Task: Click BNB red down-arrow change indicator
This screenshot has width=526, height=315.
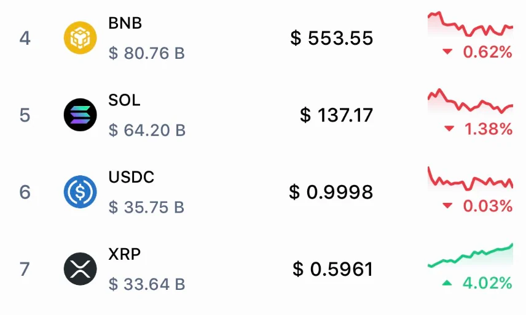Action: click(x=448, y=51)
